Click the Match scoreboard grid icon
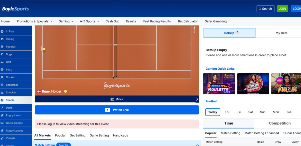Screen dimensions: 301x146 click(x=112, y=99)
